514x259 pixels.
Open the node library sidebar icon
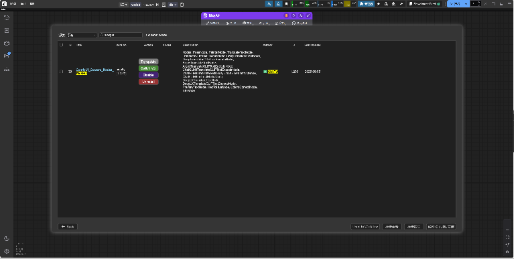click(7, 31)
